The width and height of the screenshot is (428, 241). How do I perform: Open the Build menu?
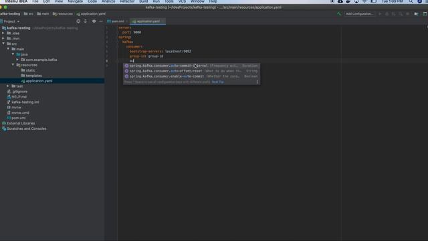pyautogui.click(x=144, y=1)
